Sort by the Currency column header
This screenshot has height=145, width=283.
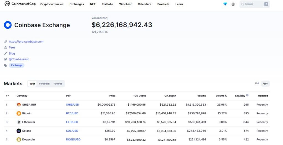[22, 96]
